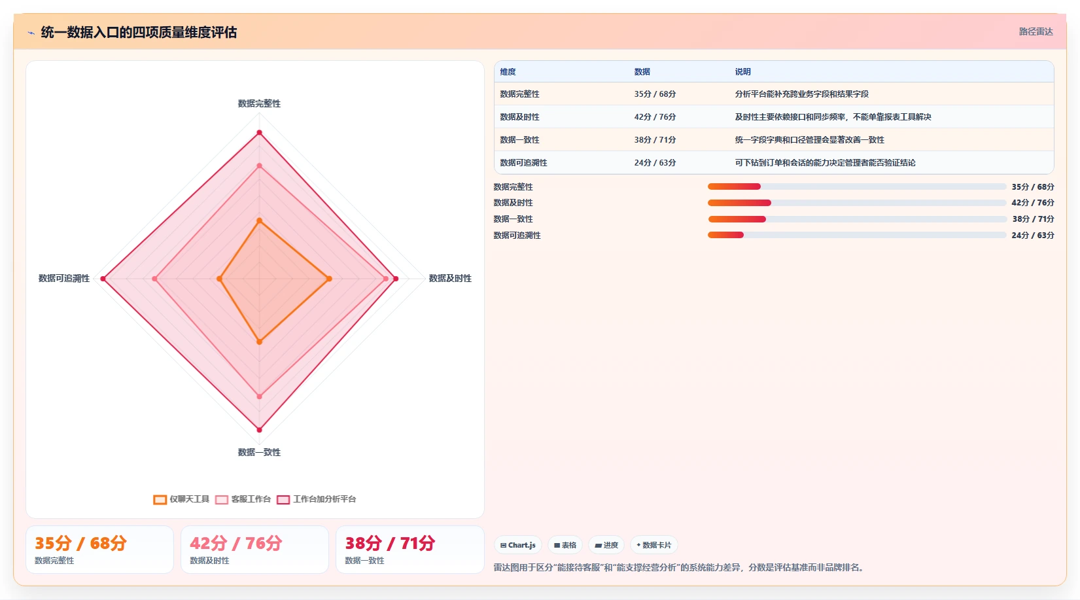Click the 数据及时性 radar axis label
Viewport: 1080px width, 600px height.
point(450,279)
